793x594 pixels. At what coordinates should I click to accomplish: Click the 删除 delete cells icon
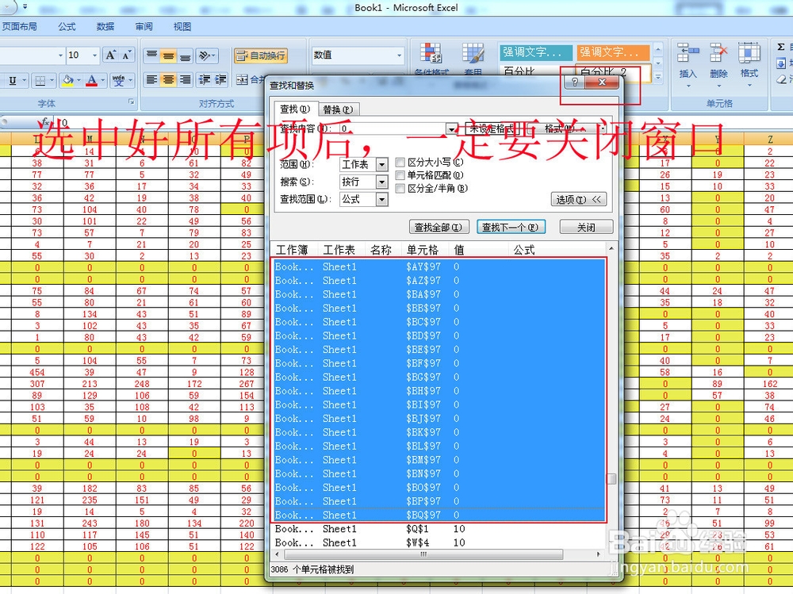point(718,54)
